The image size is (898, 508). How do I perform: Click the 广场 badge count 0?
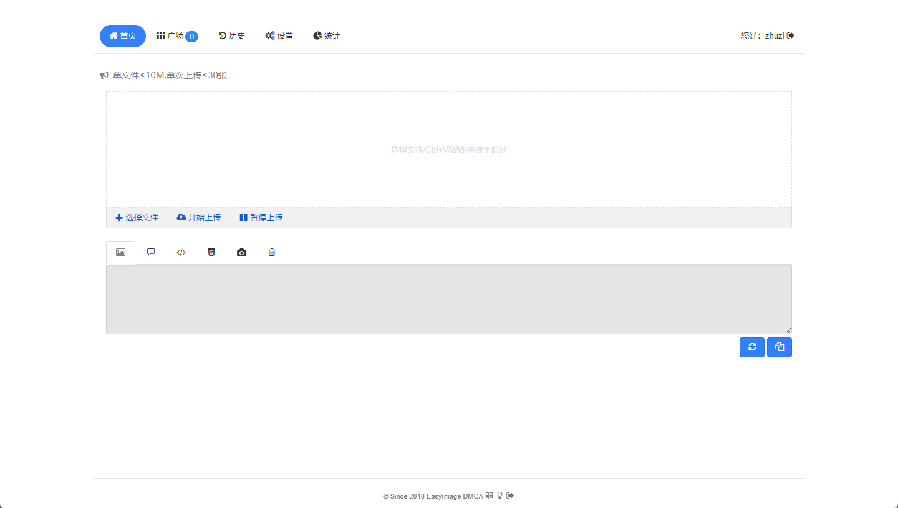(192, 37)
